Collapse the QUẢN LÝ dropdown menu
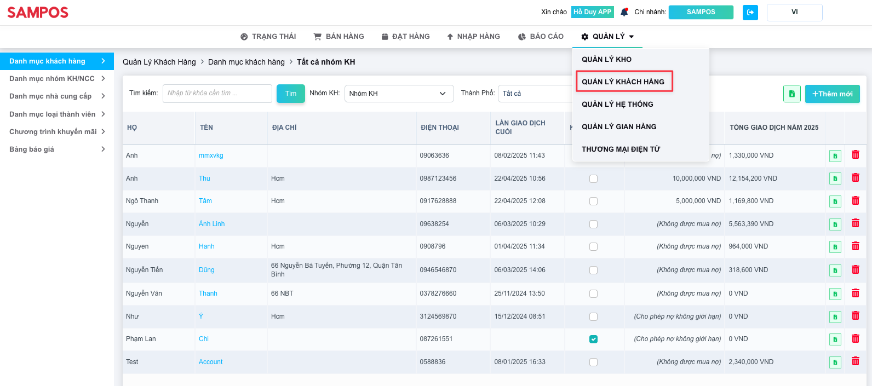Screen dimensions: 872x386 pos(607,37)
